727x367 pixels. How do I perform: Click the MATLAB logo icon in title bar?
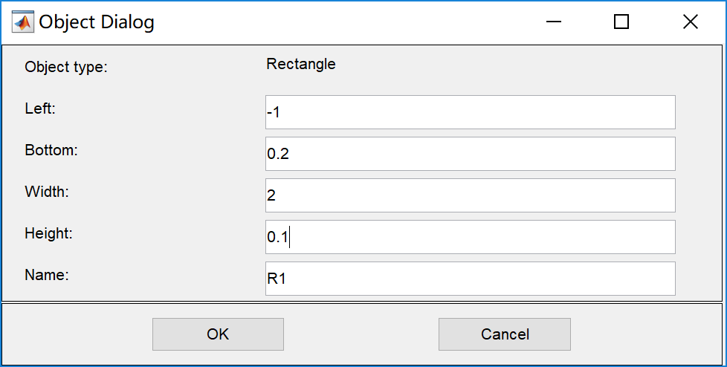pos(22,22)
